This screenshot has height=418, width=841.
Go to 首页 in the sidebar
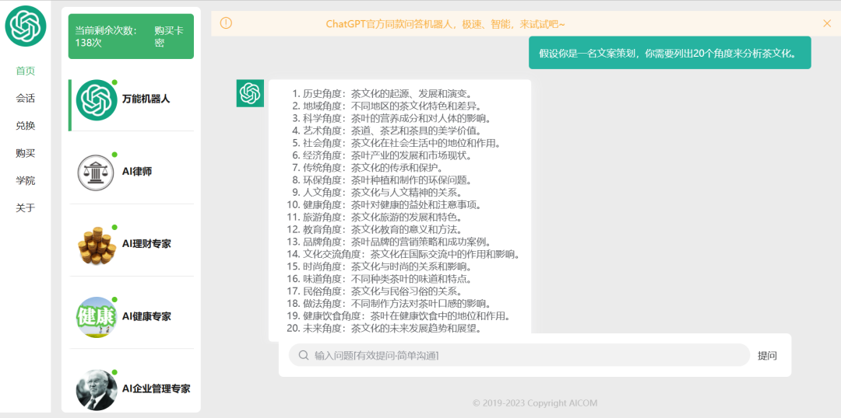click(x=25, y=71)
